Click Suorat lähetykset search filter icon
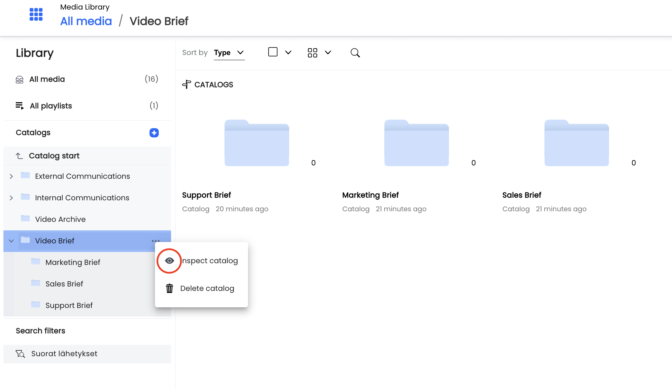672x389 pixels. pos(20,354)
